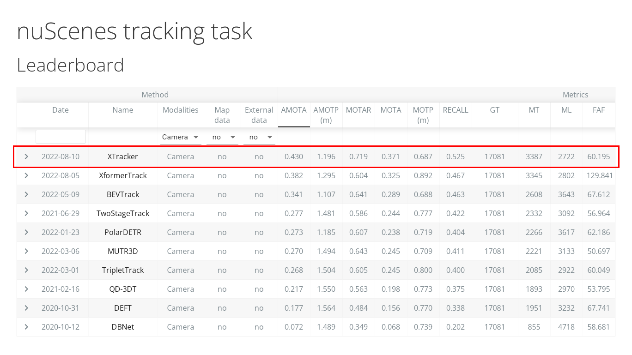The image size is (632, 355).
Task: Select the XformerTrack name cell
Action: (x=123, y=175)
